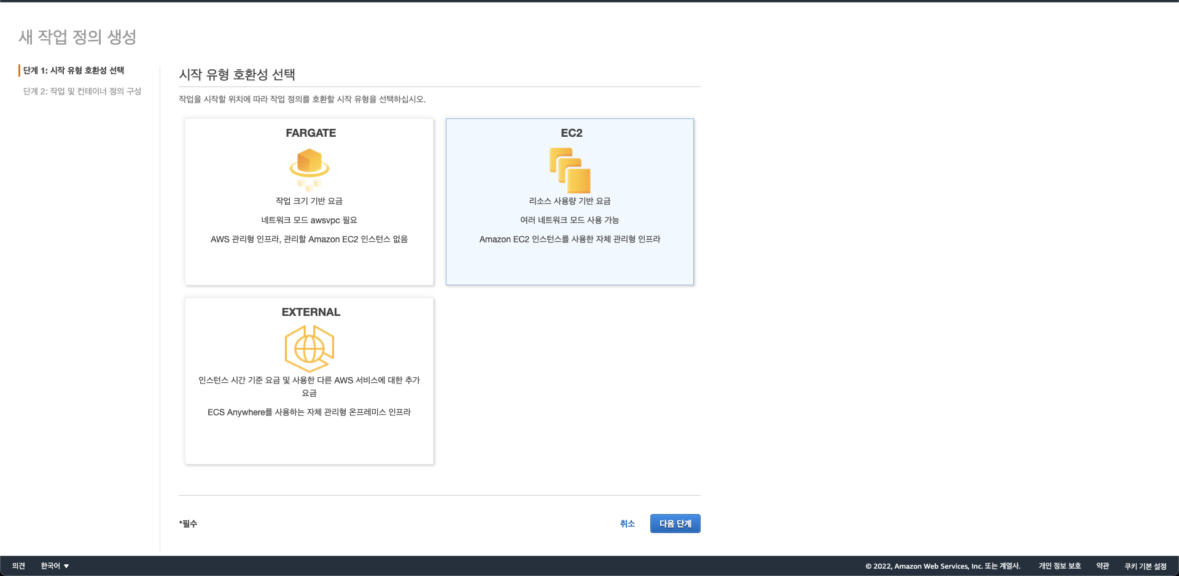The height and width of the screenshot is (576, 1179).
Task: Go to 단계 2 작업 및 컨테이너 정의 구성
Action: click(82, 91)
